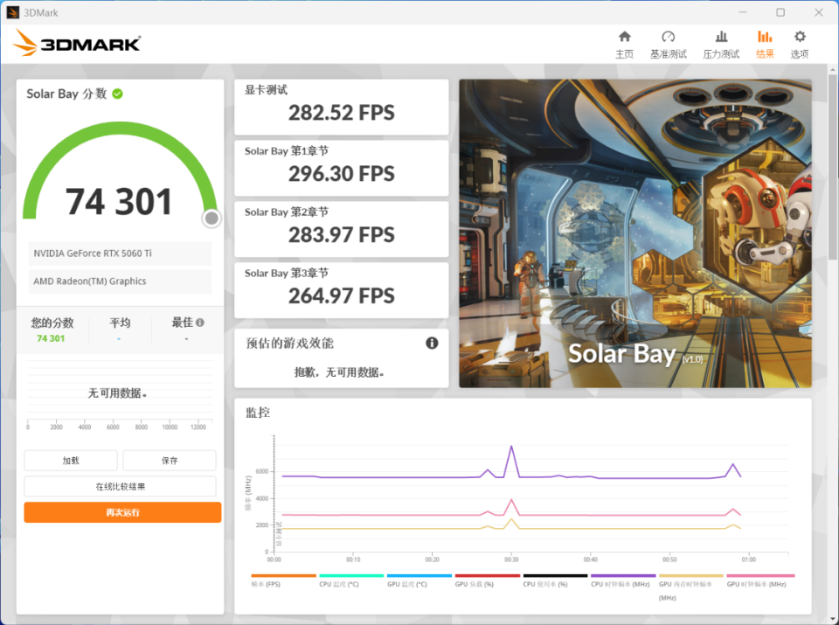This screenshot has width=839, height=625.
Task: Click the info icon in 预估的游戏效能
Action: [x=432, y=343]
